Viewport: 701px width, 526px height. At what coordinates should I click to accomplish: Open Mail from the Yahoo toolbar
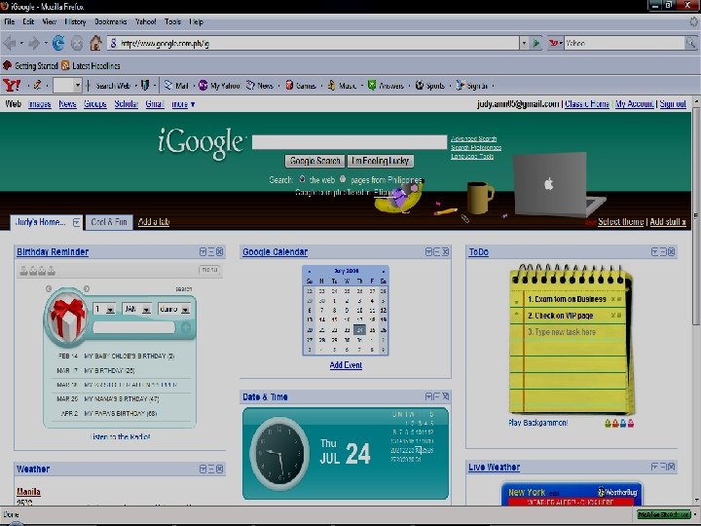tap(176, 86)
